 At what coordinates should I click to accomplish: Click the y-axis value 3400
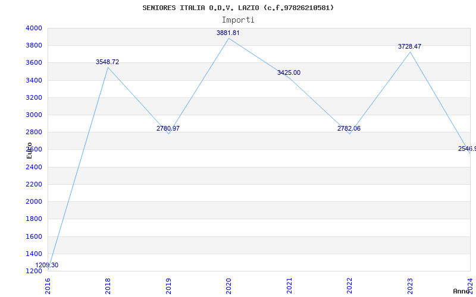34,81
